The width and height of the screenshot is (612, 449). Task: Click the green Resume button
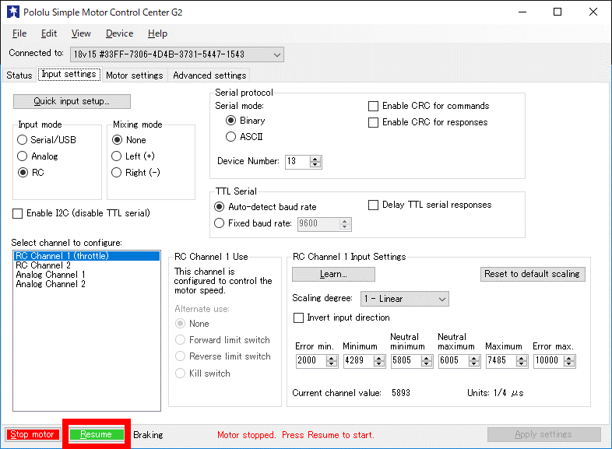click(97, 434)
